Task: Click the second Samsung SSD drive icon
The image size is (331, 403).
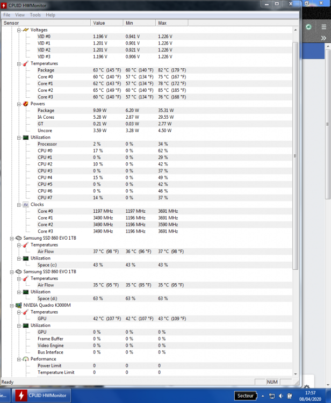Action: pos(18,272)
